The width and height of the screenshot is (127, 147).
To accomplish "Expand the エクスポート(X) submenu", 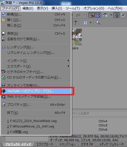I will pyautogui.click(x=36, y=66).
